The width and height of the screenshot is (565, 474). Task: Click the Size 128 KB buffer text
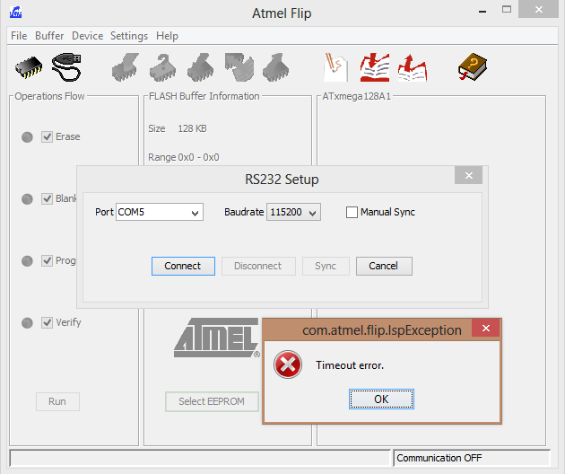tap(178, 128)
